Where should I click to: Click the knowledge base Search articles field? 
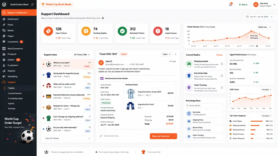click(x=204, y=106)
